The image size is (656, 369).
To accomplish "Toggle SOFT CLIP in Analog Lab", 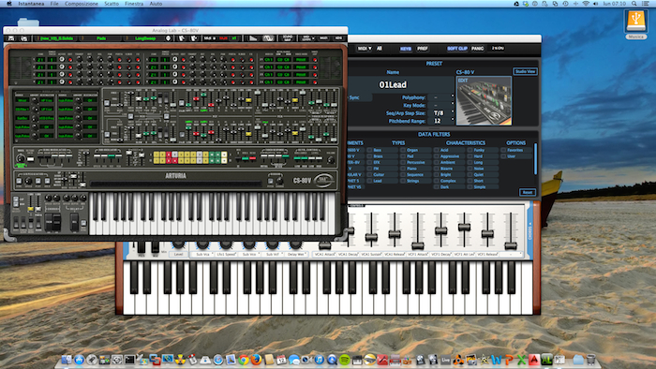I will 457,49.
